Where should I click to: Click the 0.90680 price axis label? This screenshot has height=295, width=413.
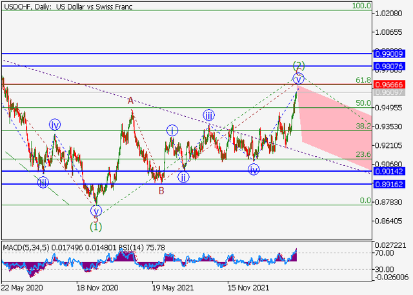tap(388, 164)
